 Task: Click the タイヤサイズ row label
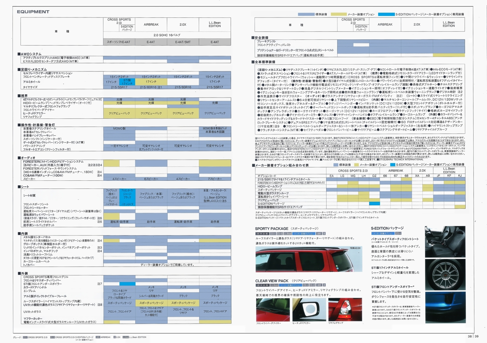30,87
